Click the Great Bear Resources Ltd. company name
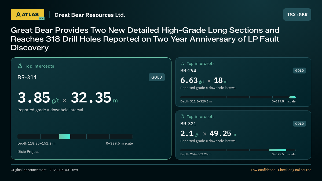The width and height of the screenshot is (322, 181). (x=90, y=15)
